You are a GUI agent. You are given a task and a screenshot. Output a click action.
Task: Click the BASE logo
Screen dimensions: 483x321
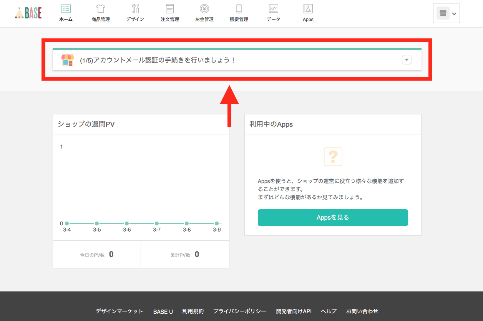[28, 13]
